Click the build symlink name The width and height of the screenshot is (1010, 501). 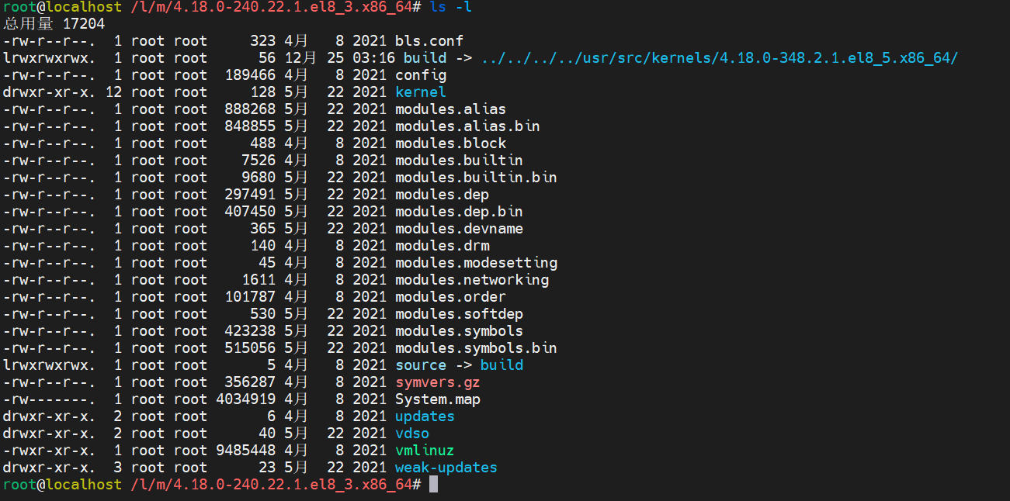point(421,58)
